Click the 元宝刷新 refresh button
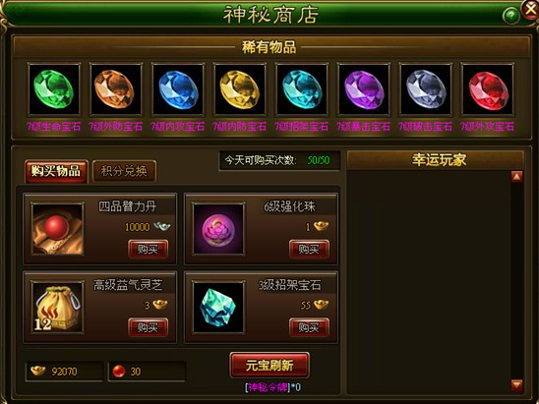The height and width of the screenshot is (404, 539). pos(269,366)
